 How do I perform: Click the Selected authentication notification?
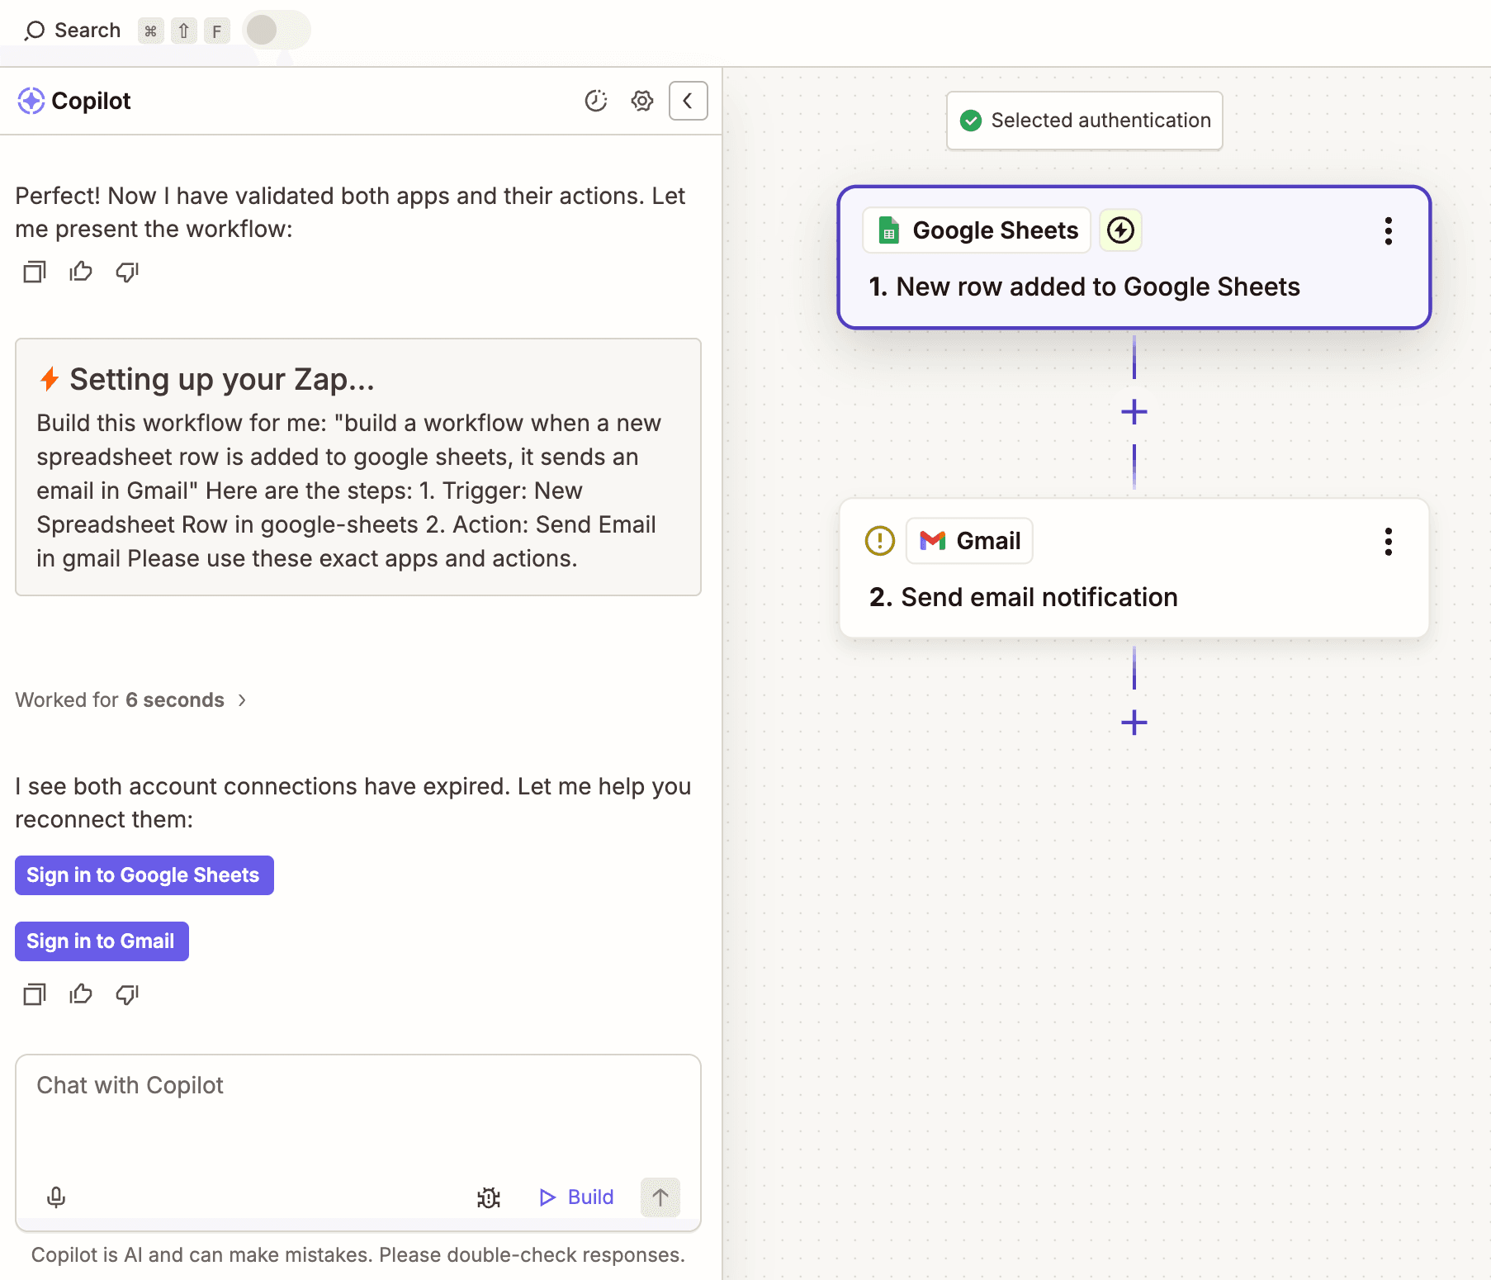(x=1085, y=121)
